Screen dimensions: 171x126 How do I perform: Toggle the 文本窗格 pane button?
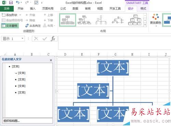(x=10, y=26)
